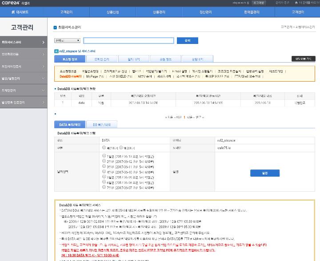Click the 이전 previous-page link
The width and height of the screenshot is (320, 261).
(178, 117)
